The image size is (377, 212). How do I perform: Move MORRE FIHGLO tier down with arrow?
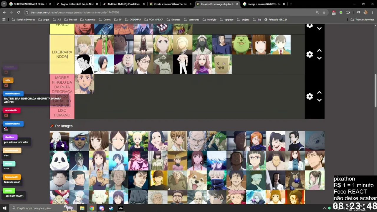click(319, 100)
